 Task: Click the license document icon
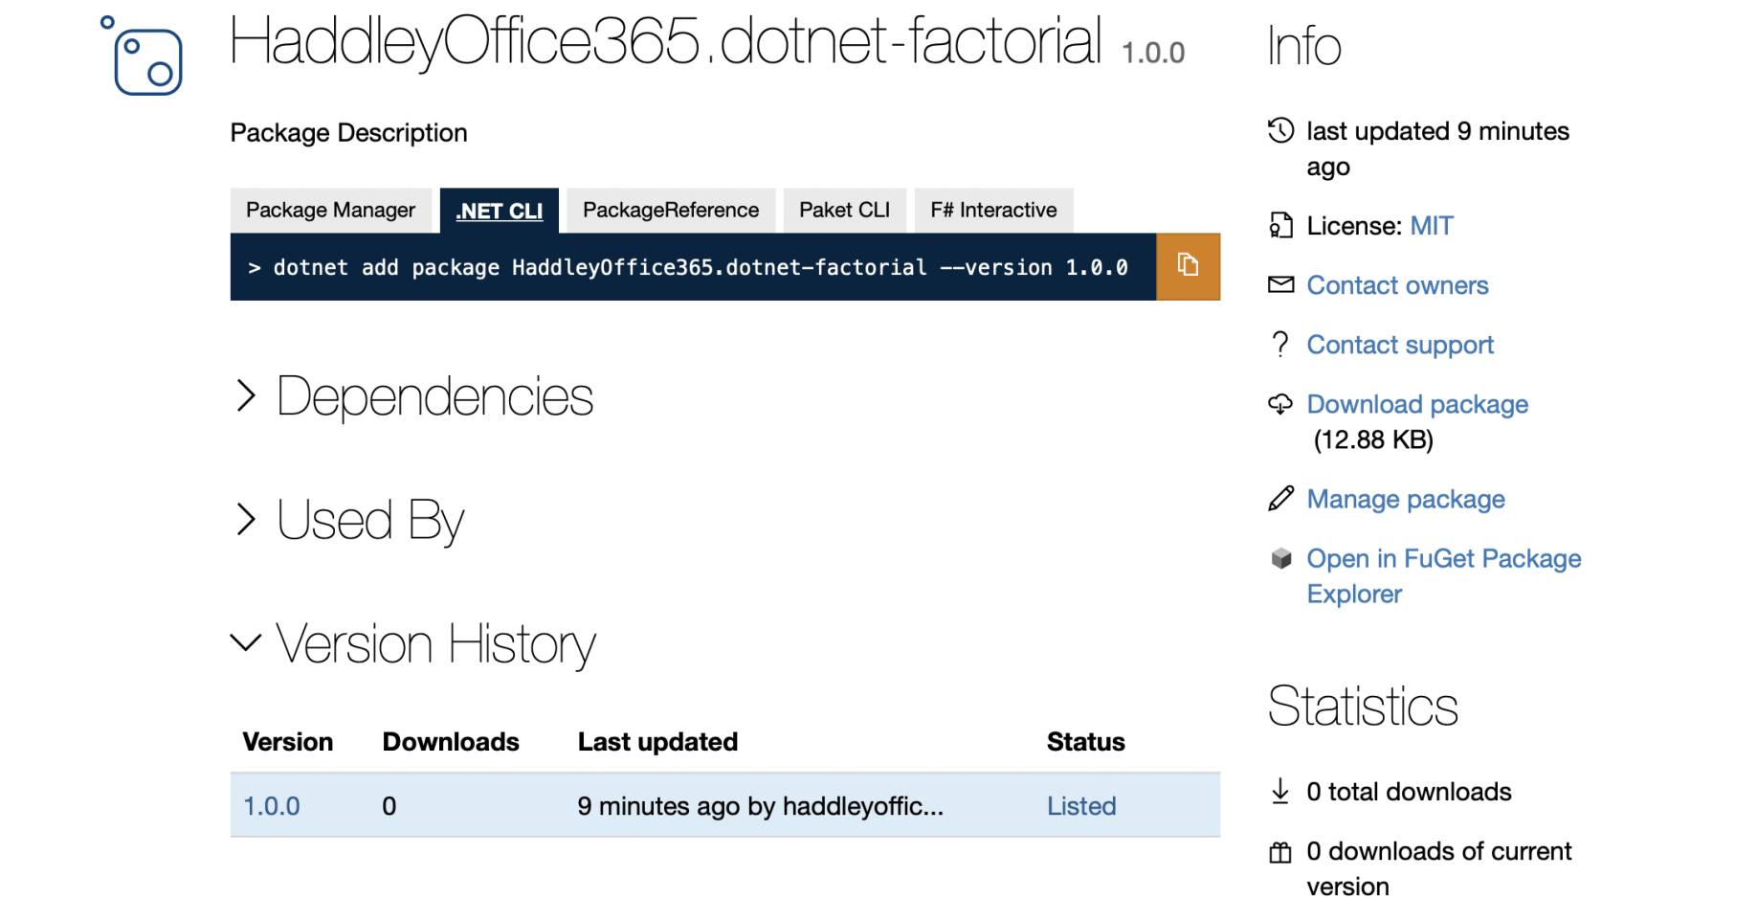(1280, 226)
